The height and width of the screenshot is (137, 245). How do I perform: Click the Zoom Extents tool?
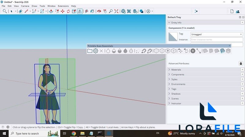pos(116,11)
